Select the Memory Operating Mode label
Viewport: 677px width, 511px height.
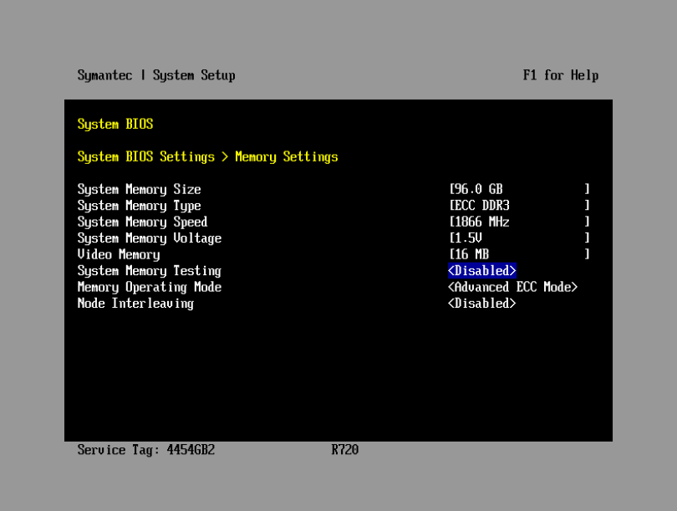[149, 287]
